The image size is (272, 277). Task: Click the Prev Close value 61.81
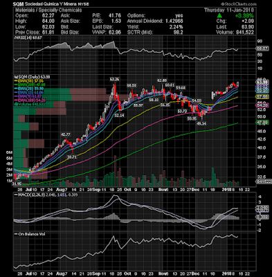pos(48,33)
